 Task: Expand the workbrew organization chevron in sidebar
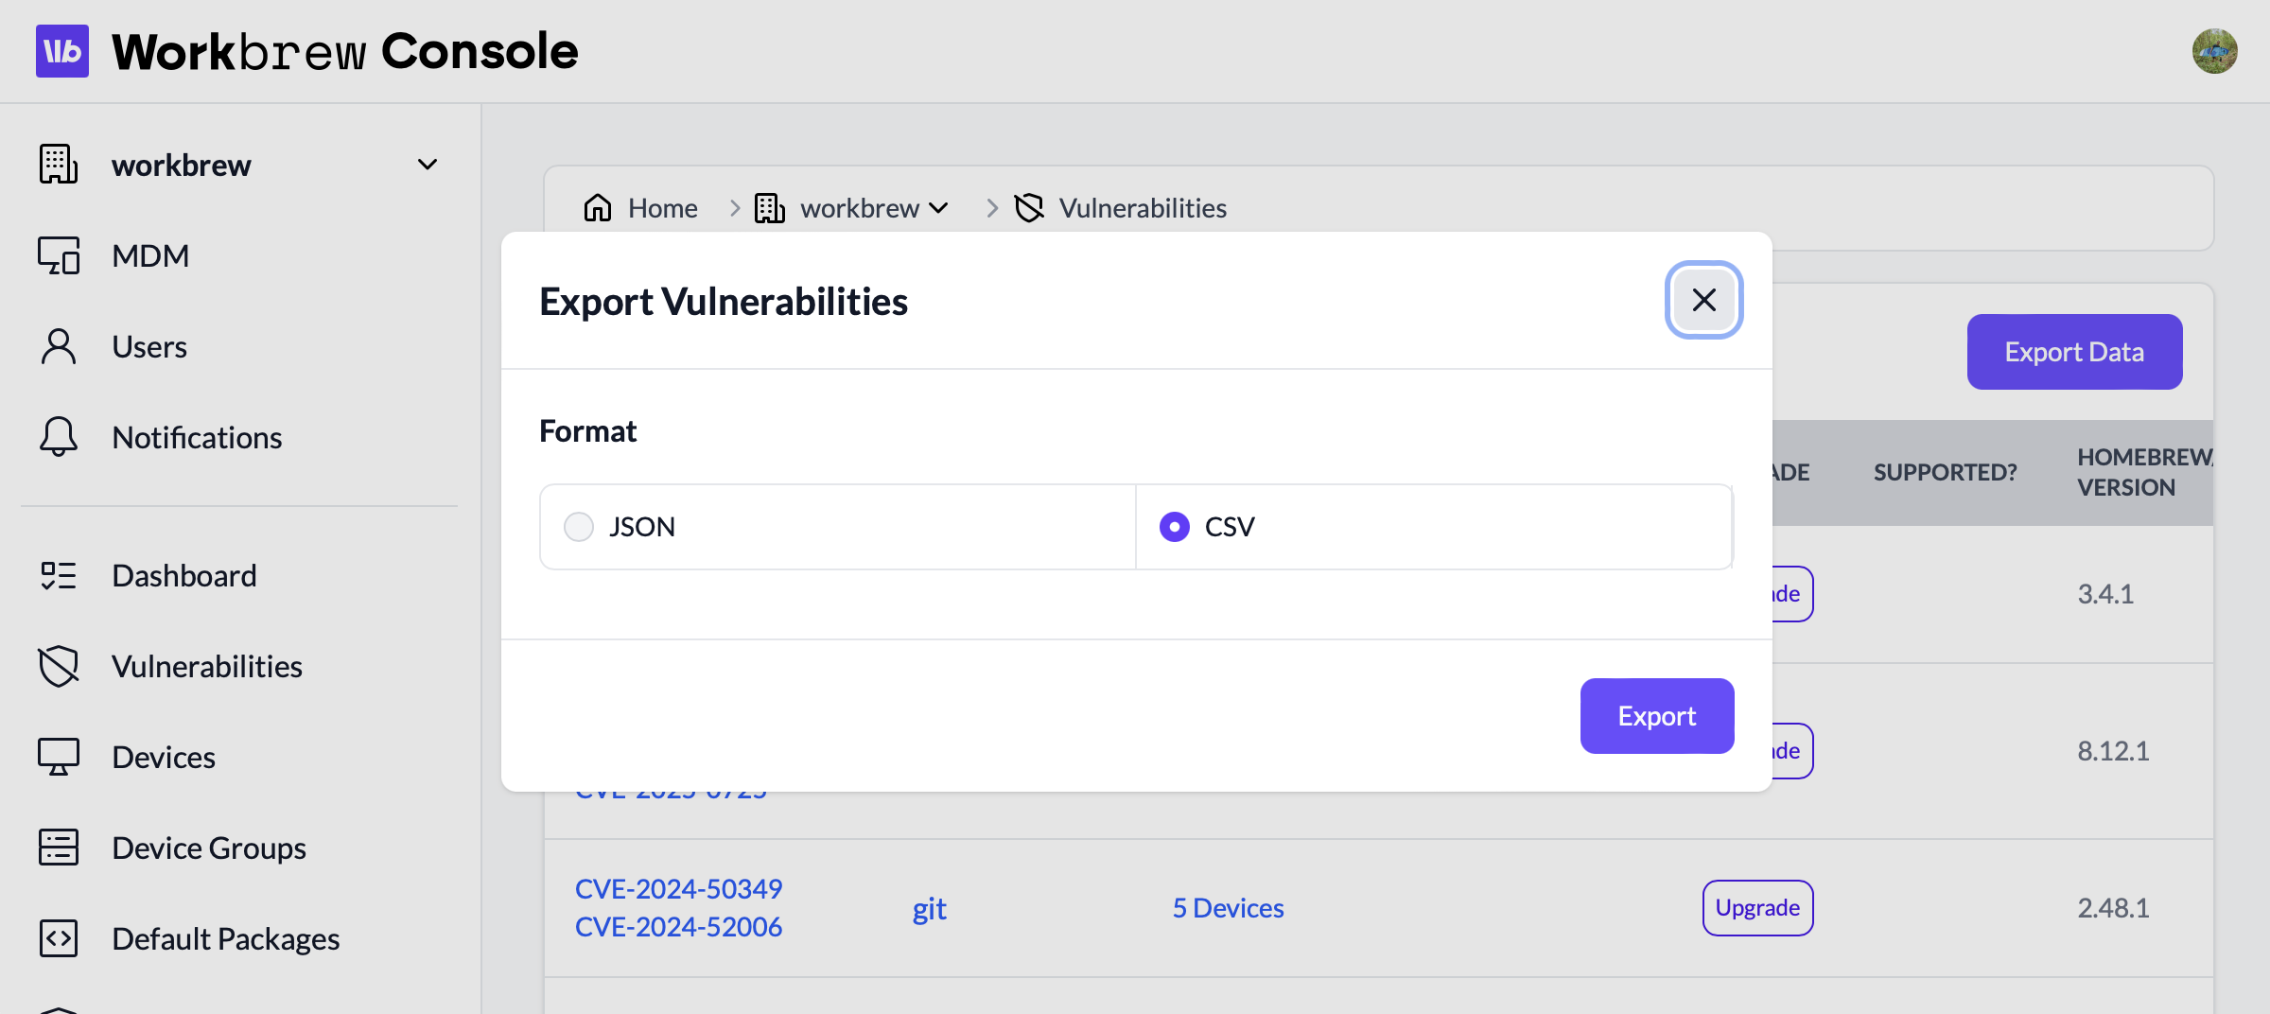[x=428, y=165]
